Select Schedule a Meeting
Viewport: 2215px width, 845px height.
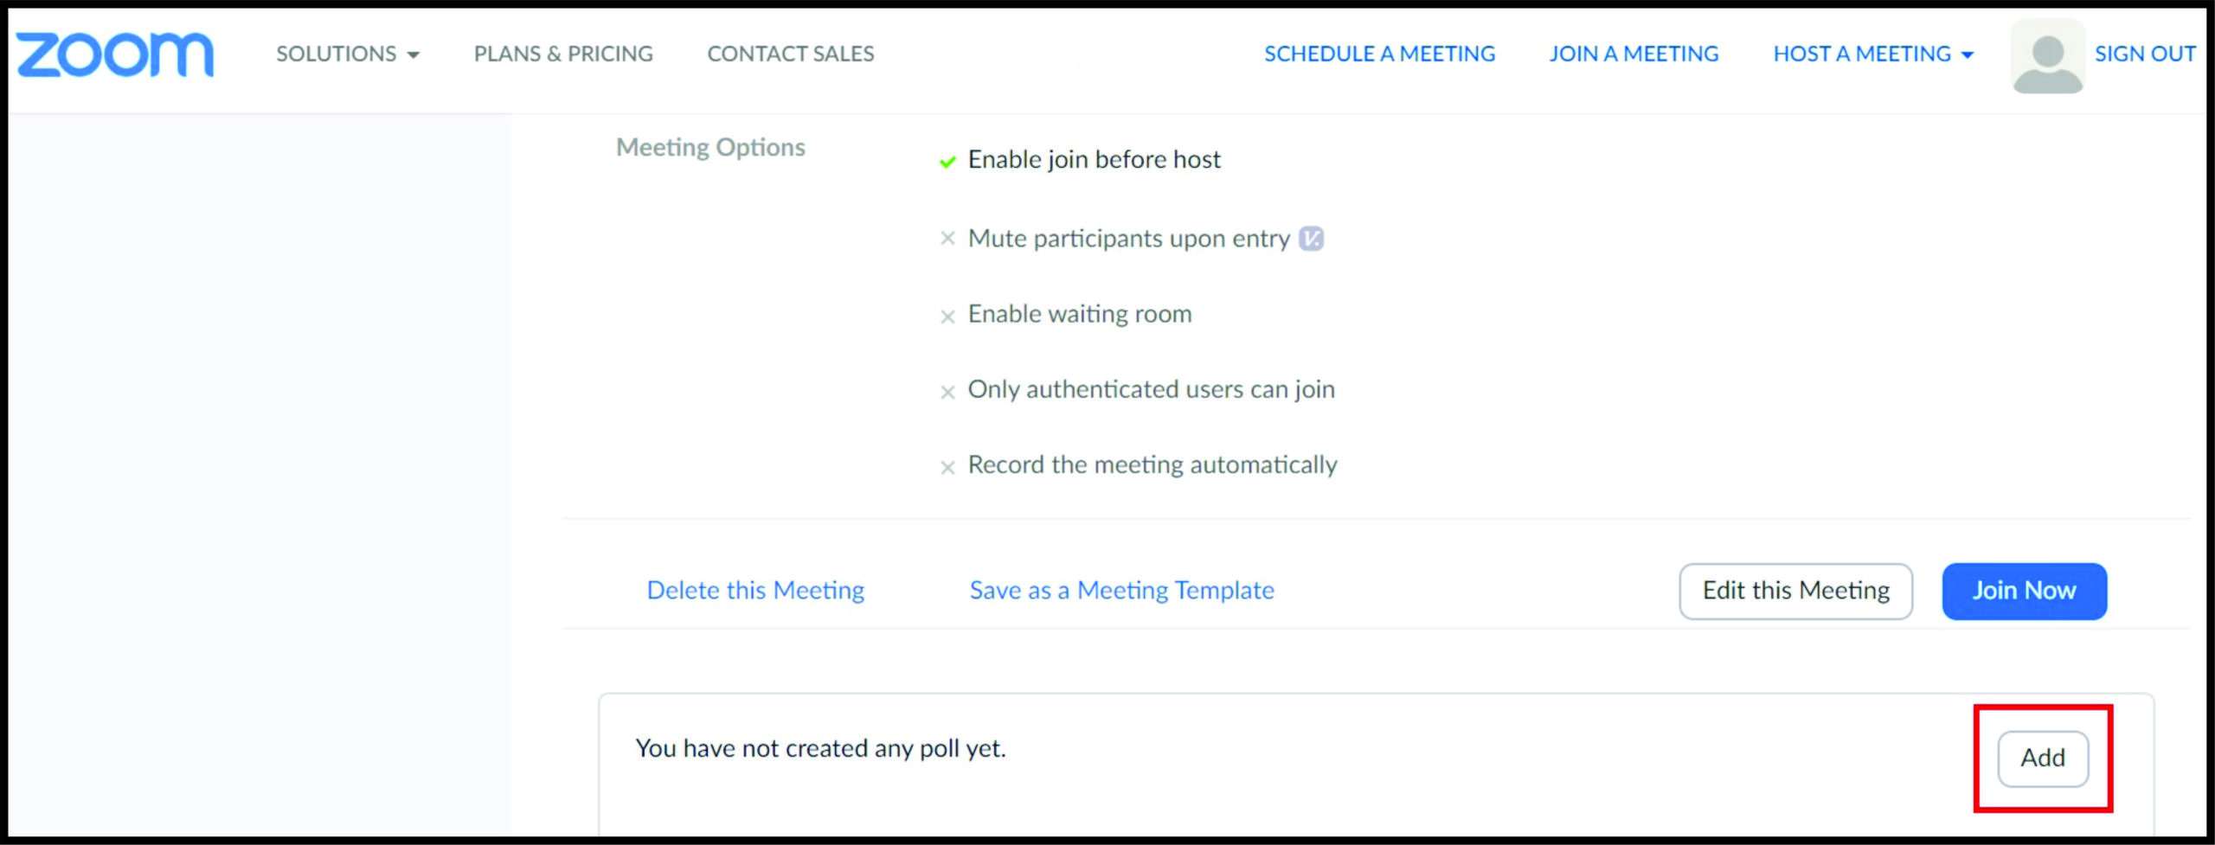click(x=1379, y=54)
